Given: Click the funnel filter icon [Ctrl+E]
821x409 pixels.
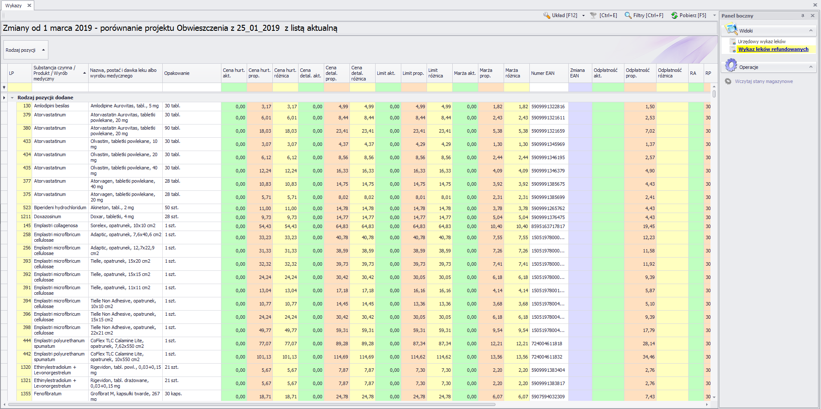Looking at the screenshot, I should (593, 15).
